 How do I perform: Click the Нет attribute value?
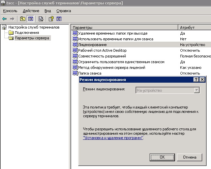183,39
